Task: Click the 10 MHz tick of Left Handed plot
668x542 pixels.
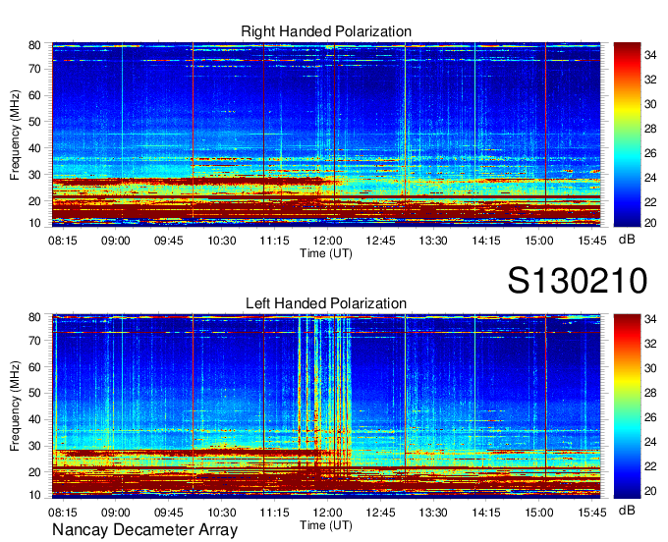Action: [34, 495]
